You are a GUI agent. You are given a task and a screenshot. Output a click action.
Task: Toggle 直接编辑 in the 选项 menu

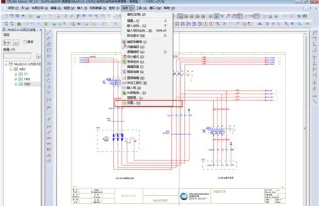[x=148, y=78]
